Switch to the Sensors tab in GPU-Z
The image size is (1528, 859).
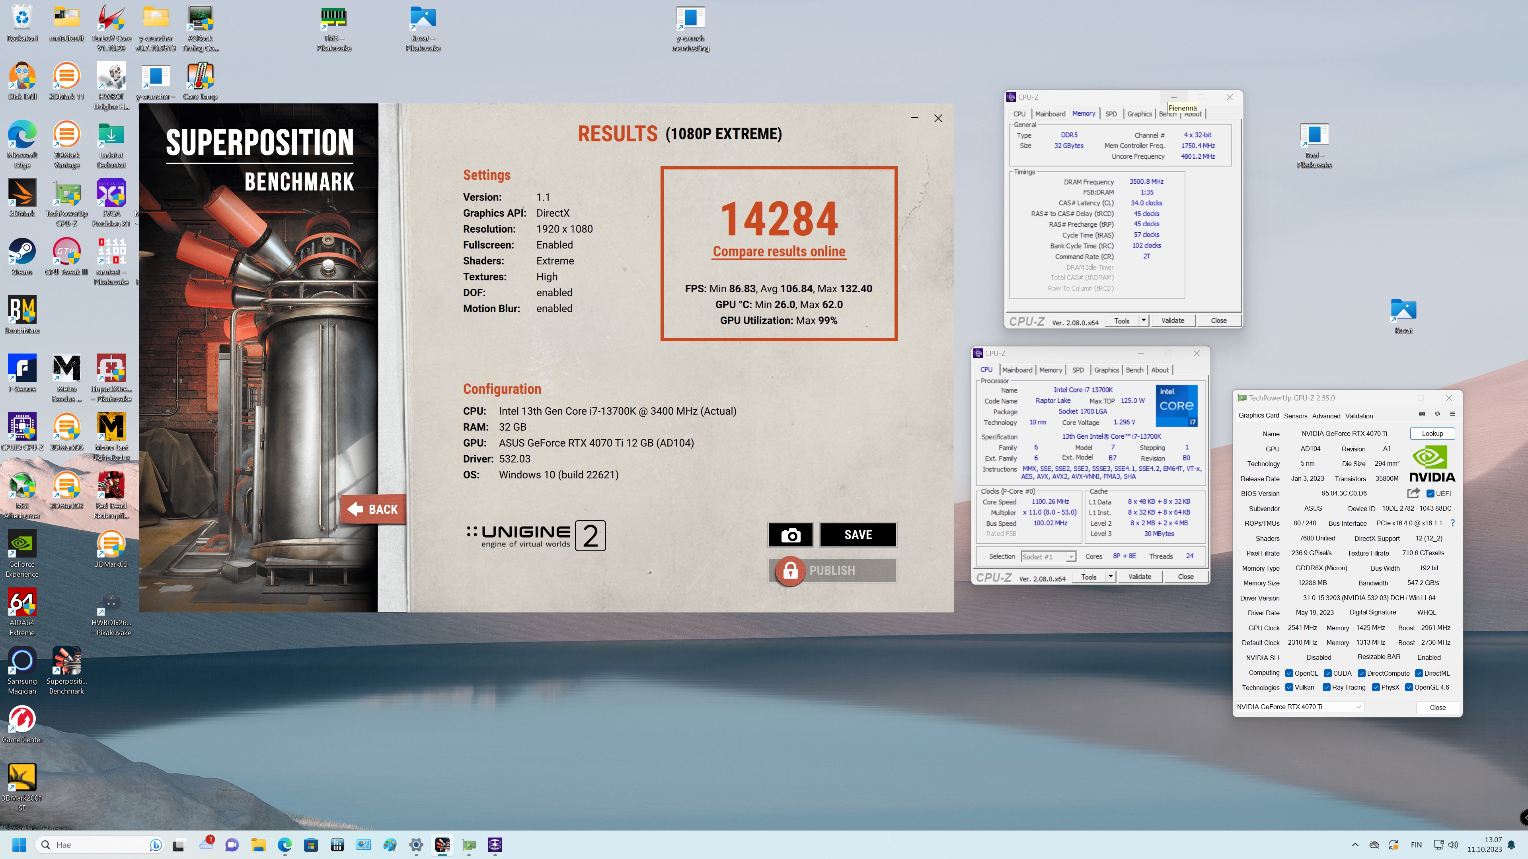tap(1296, 416)
